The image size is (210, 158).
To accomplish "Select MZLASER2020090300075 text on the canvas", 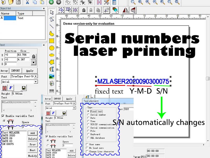I will pyautogui.click(x=133, y=81).
